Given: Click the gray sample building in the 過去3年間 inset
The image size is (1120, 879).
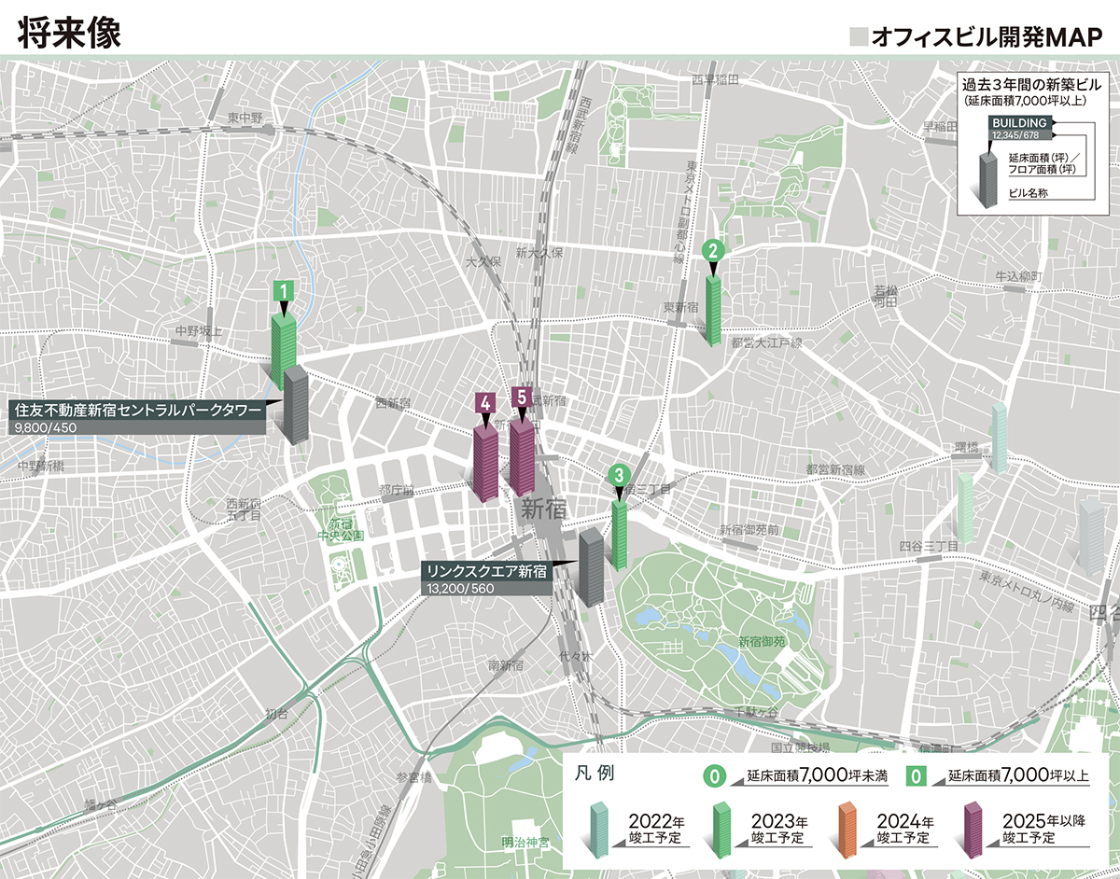Looking at the screenshot, I should pyautogui.click(x=987, y=181).
